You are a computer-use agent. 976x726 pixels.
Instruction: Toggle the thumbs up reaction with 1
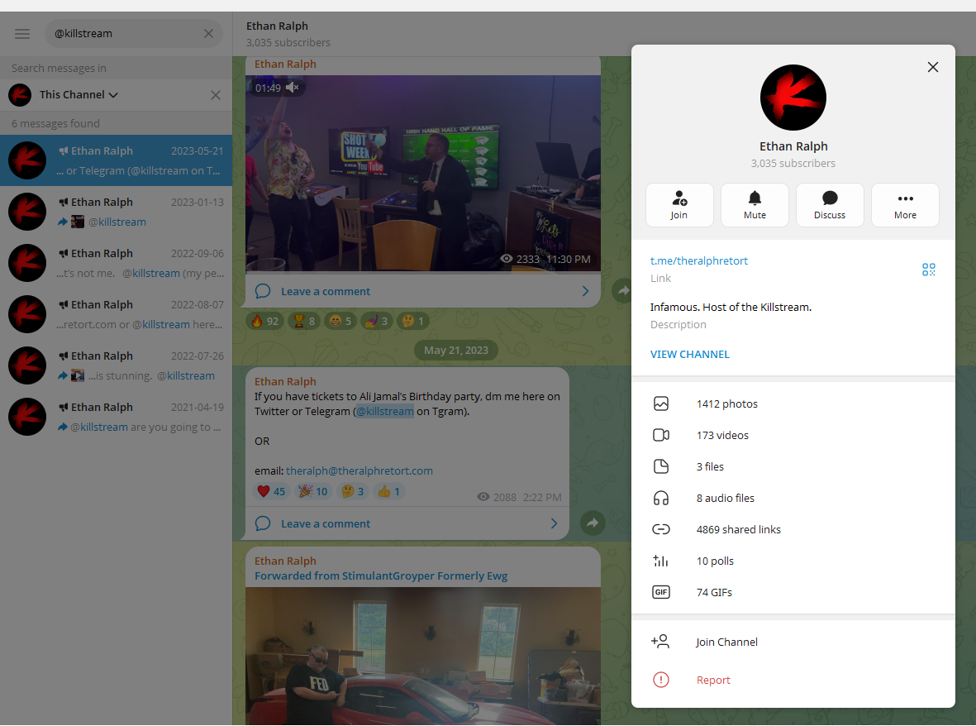coord(388,491)
